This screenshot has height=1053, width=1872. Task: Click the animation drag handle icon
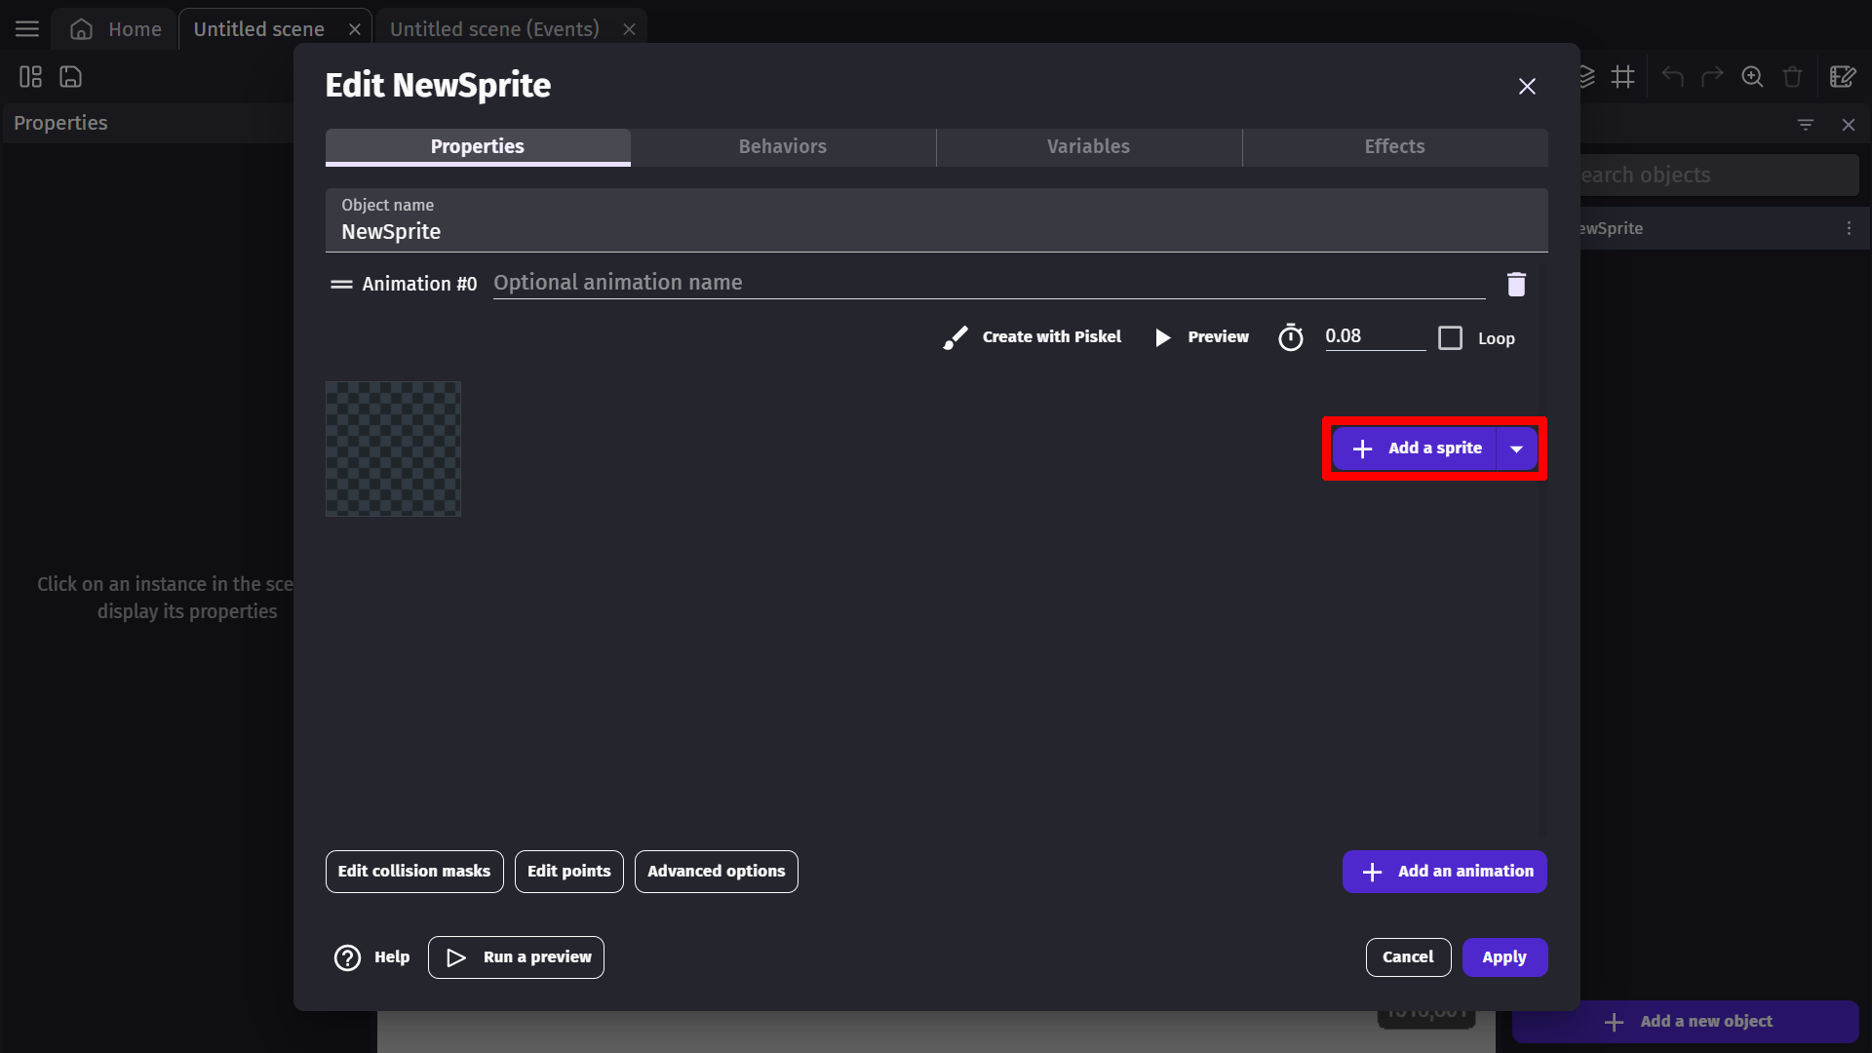[341, 284]
